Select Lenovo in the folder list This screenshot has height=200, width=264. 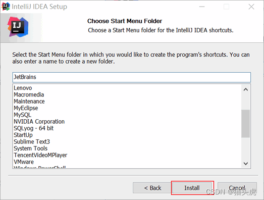coord(23,88)
